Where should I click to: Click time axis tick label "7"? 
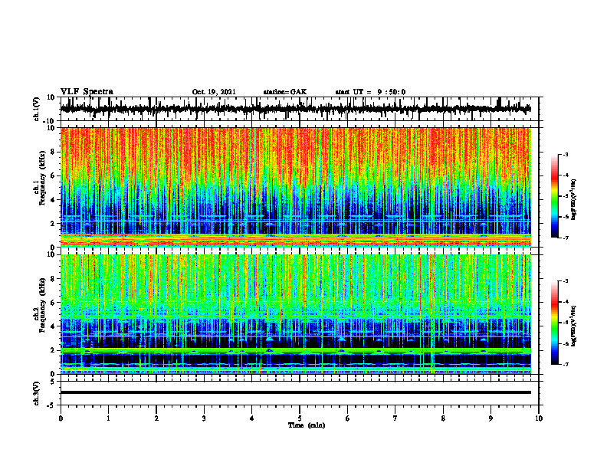[x=395, y=418]
